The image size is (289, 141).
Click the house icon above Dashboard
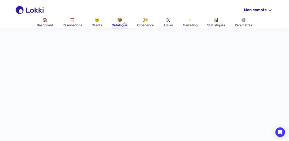(45, 20)
